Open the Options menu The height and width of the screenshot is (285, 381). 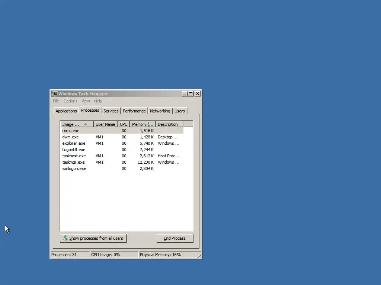point(70,101)
